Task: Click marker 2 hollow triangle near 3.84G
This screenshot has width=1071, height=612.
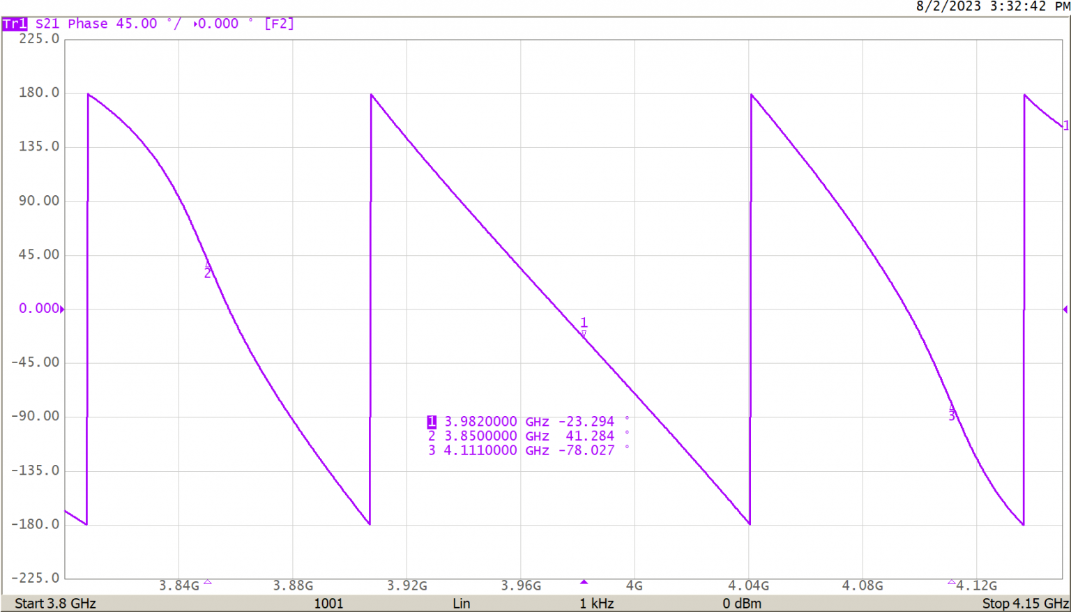Action: (x=207, y=581)
